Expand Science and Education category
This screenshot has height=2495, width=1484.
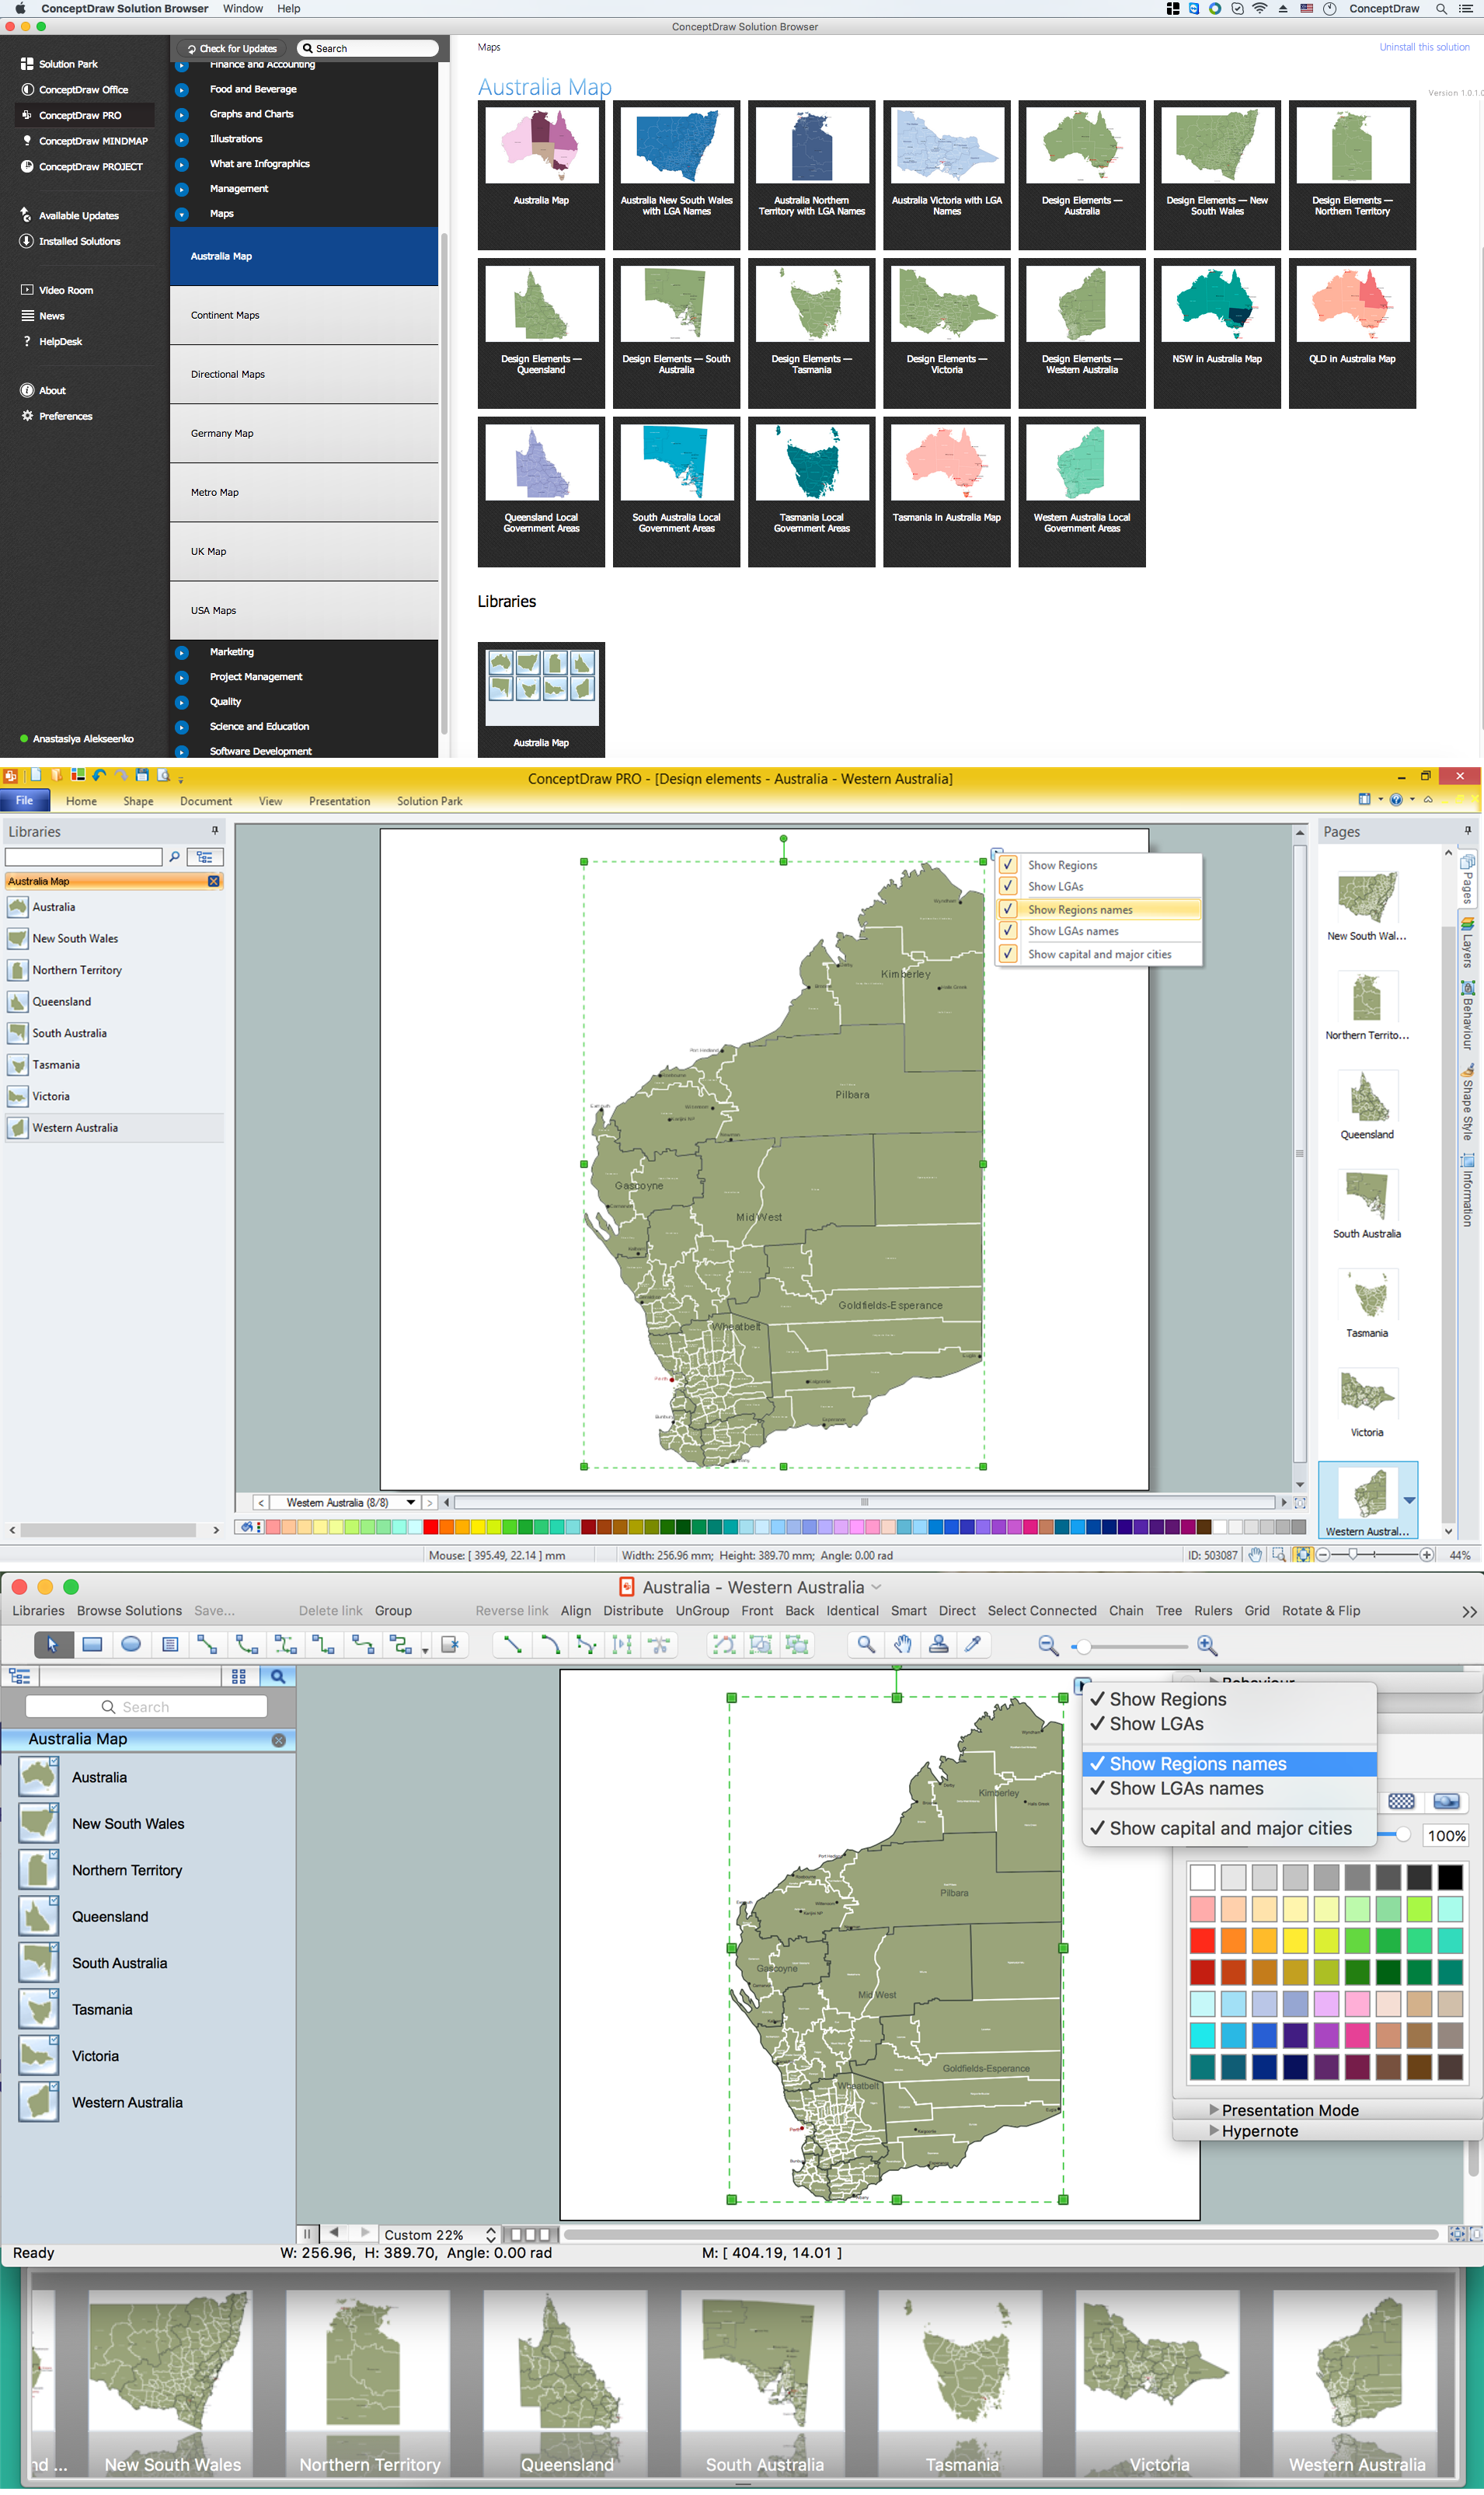coord(182,728)
